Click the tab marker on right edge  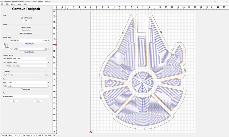(x=185, y=69)
